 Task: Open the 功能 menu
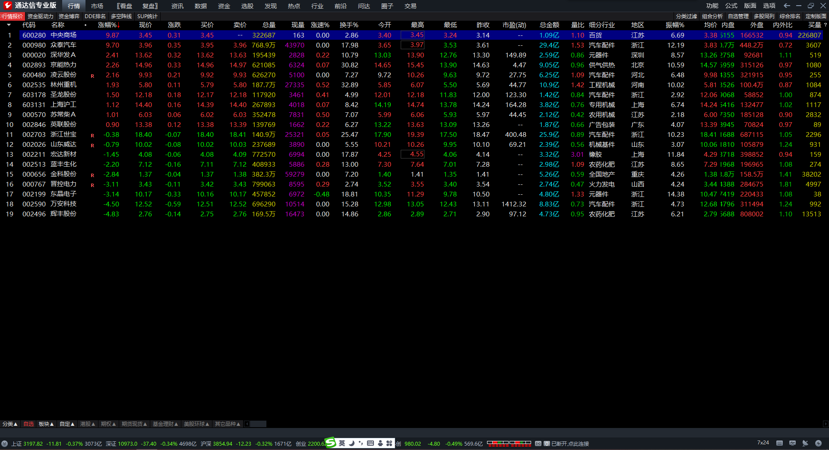[712, 6]
